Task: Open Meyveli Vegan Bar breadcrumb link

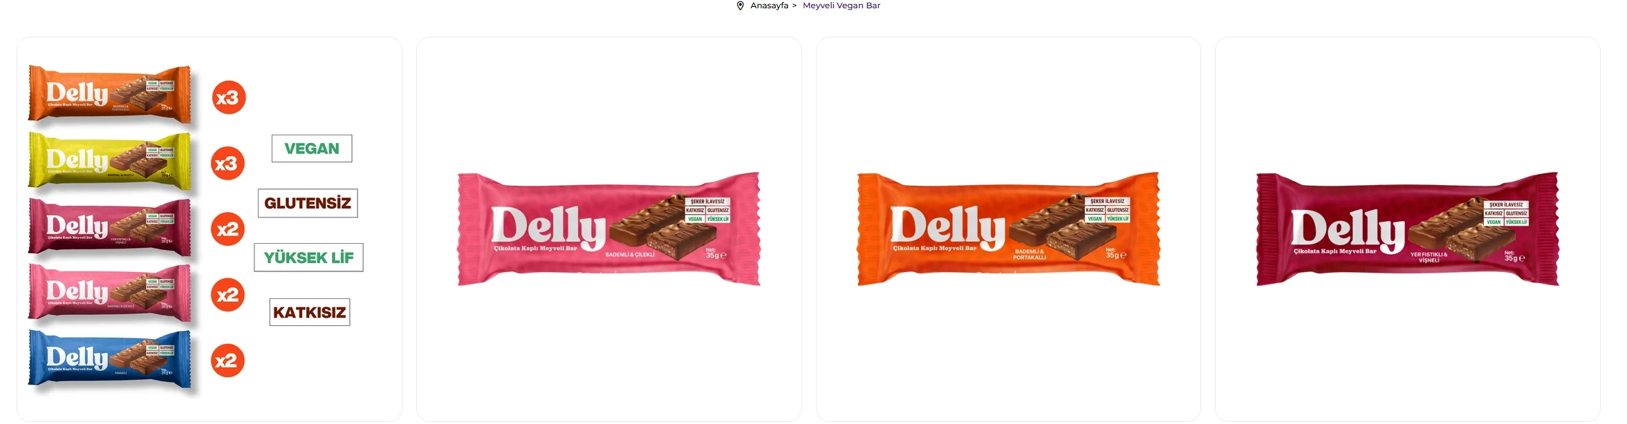Action: click(842, 6)
